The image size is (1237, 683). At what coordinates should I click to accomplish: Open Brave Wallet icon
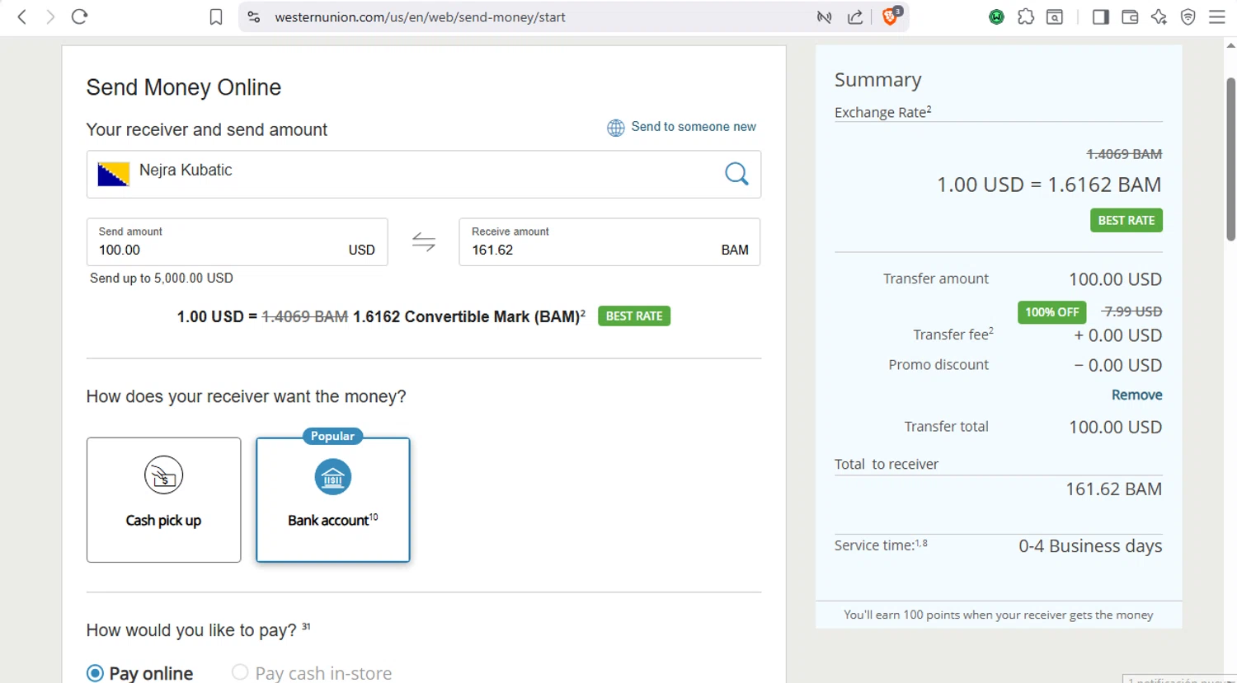1130,16
